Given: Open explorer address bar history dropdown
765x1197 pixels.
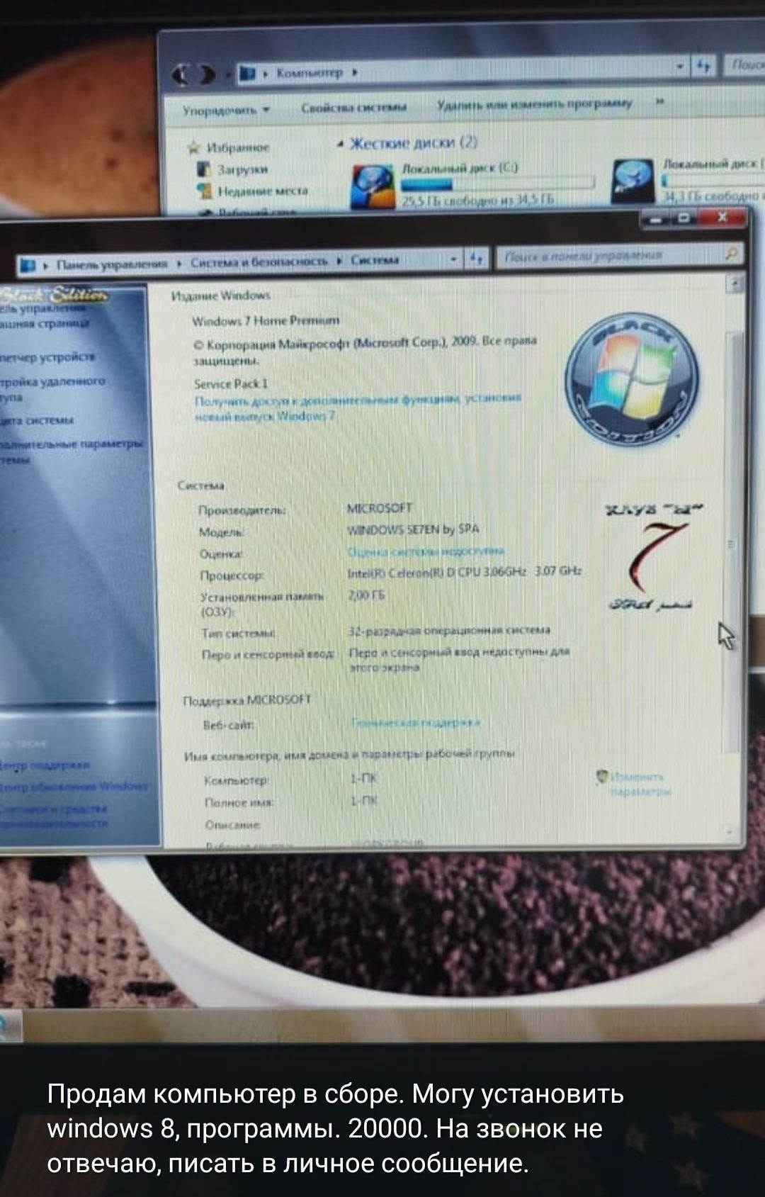Looking at the screenshot, I should [681, 67].
